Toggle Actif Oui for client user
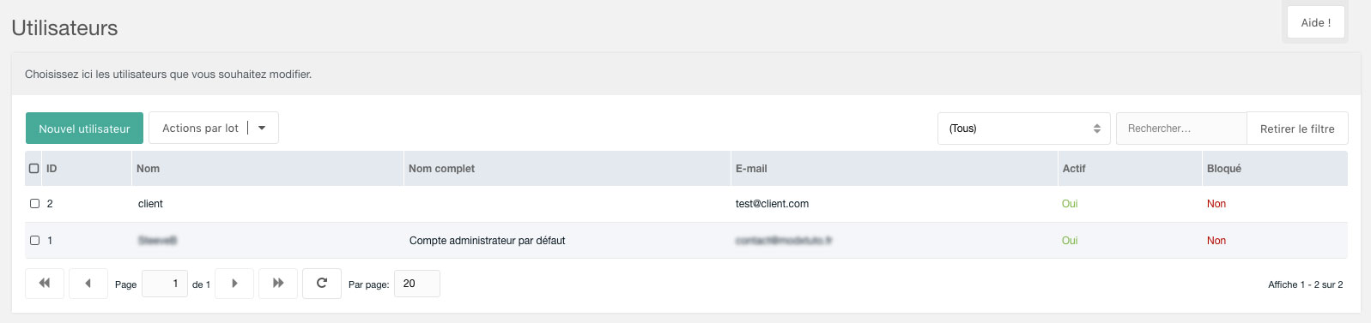 (1070, 204)
